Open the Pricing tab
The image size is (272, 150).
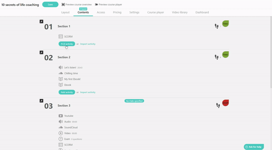click(117, 12)
